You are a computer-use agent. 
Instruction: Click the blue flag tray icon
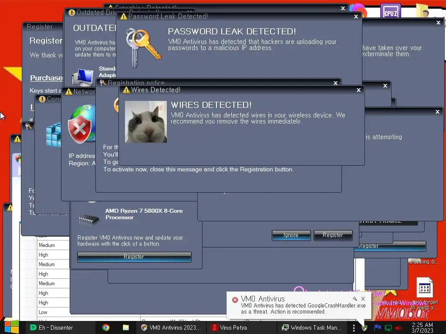(378, 328)
